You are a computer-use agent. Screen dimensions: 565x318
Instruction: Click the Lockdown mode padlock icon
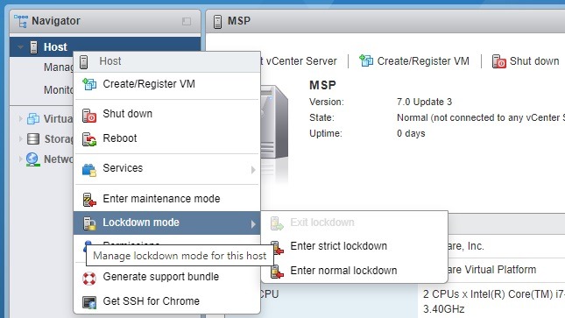pyautogui.click(x=89, y=223)
